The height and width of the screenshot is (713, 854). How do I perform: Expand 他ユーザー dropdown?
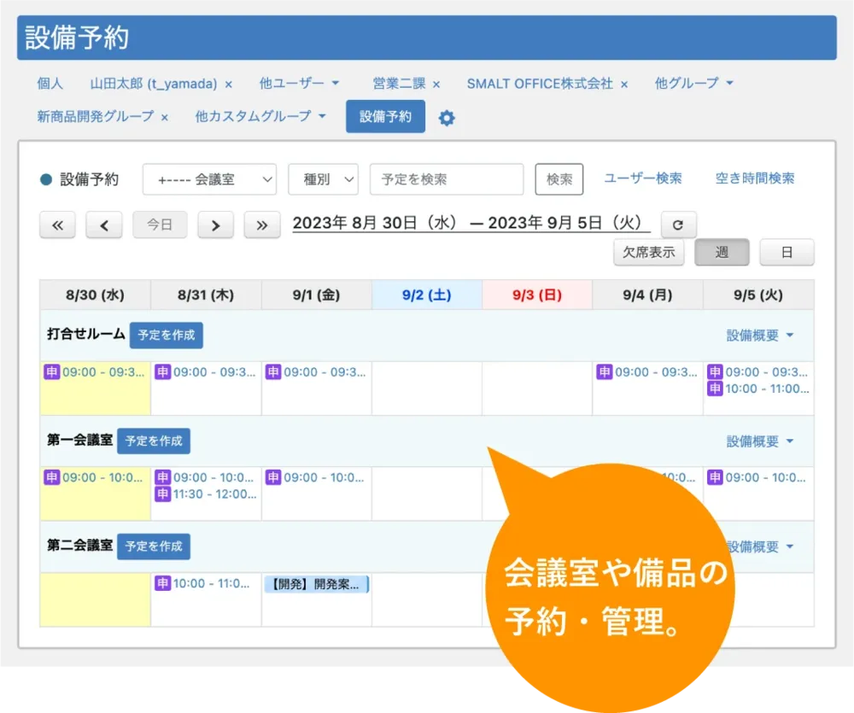pos(299,84)
